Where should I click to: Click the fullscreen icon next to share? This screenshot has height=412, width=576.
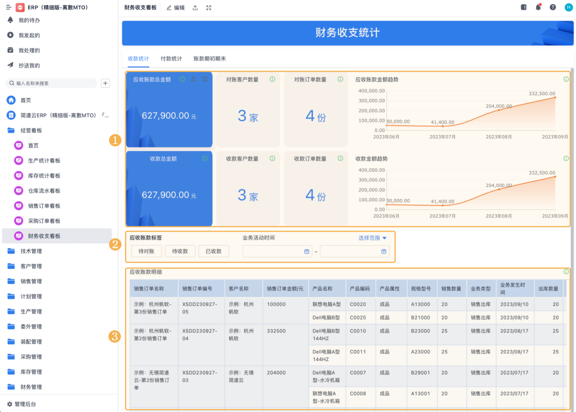point(209,8)
